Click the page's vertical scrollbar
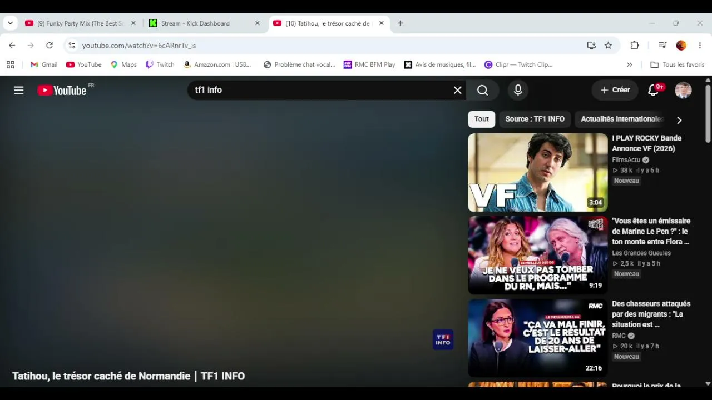This screenshot has width=712, height=400. coord(708,114)
